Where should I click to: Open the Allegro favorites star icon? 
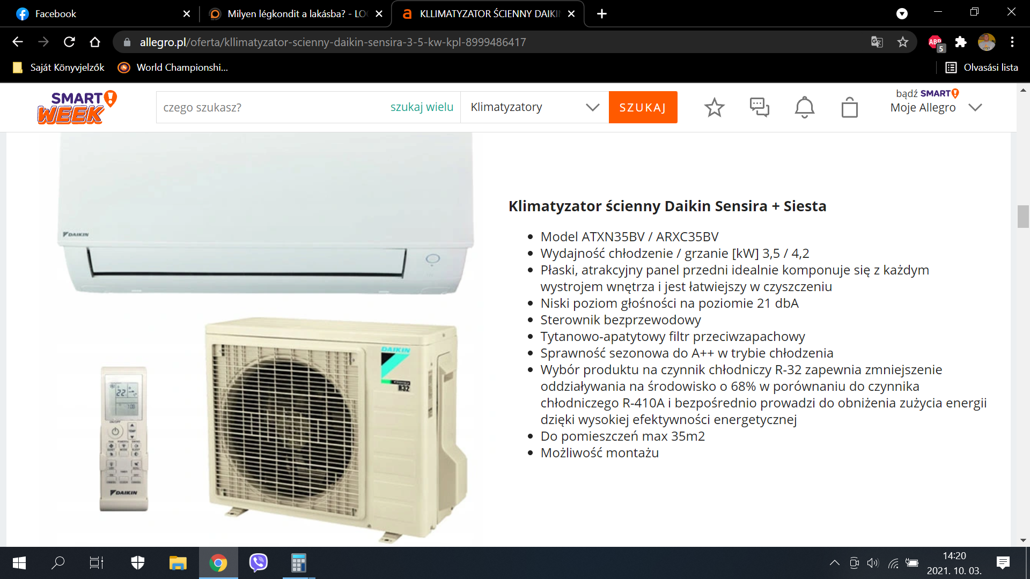714,108
